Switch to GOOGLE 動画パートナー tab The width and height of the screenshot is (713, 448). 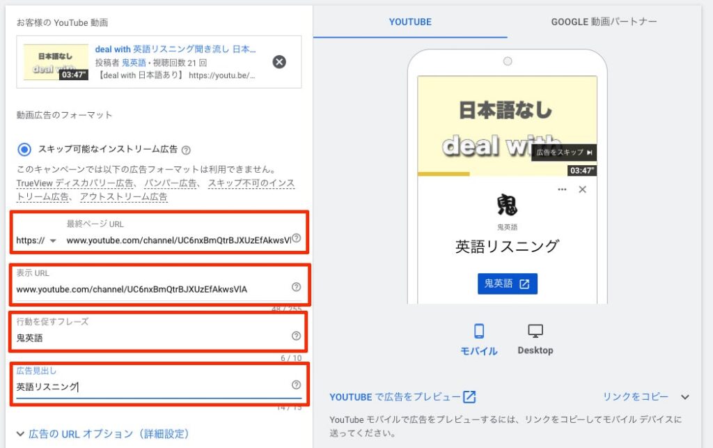(604, 22)
